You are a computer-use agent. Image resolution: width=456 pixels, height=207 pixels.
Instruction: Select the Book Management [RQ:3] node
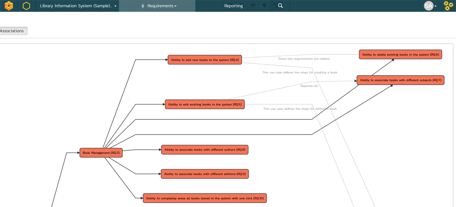(101, 153)
